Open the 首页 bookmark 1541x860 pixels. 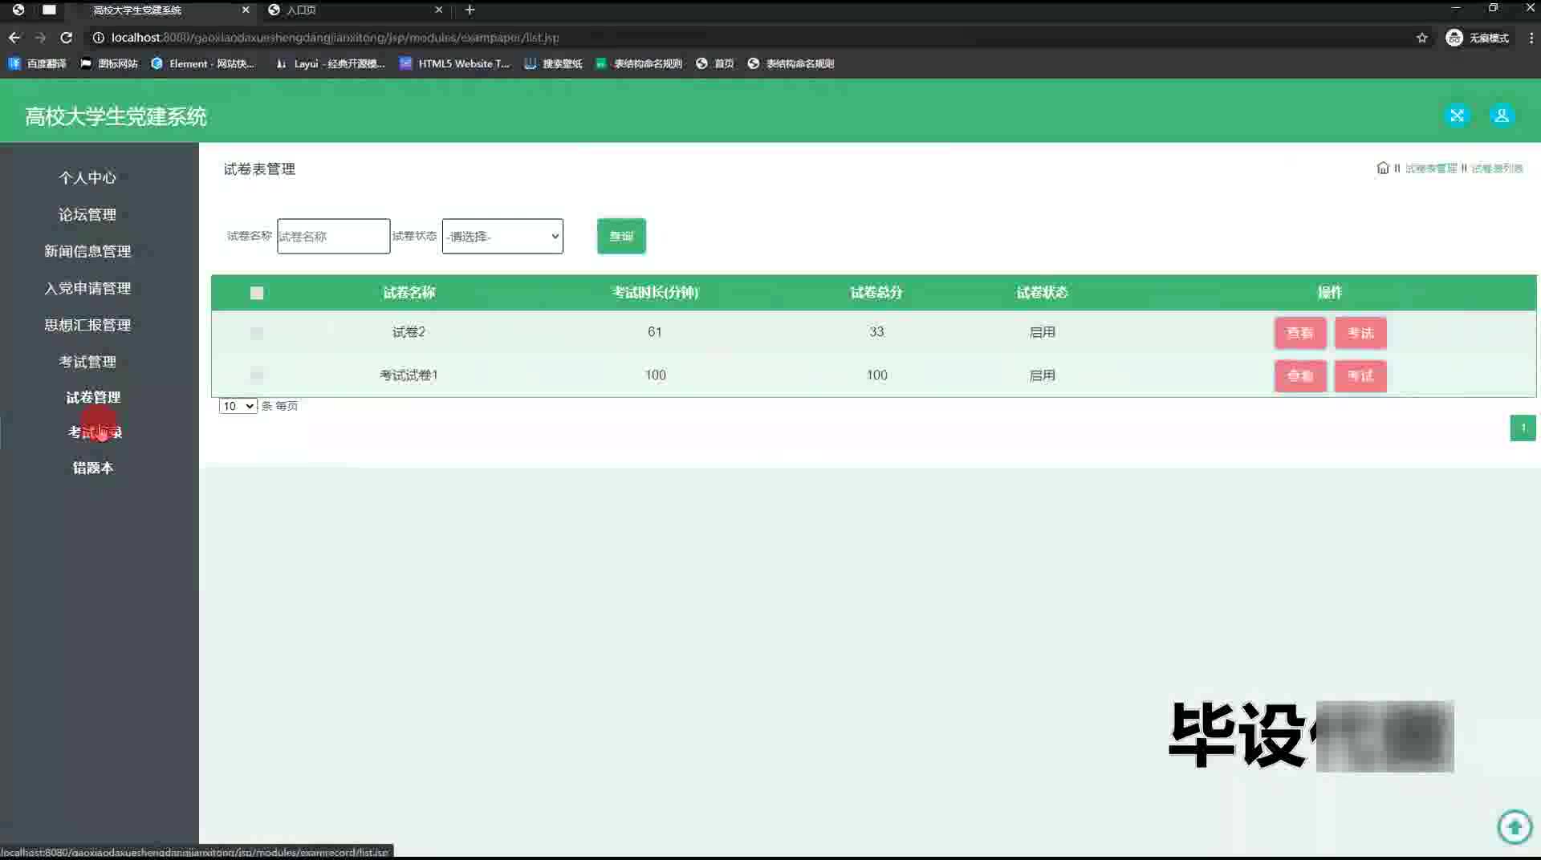pos(714,63)
